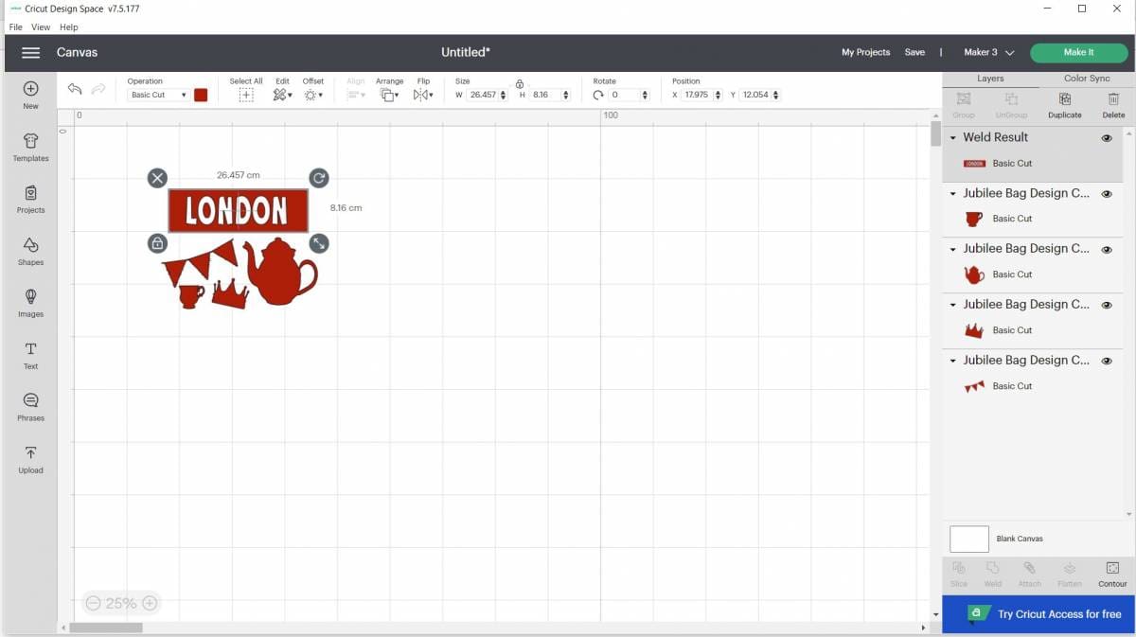Select the Shapes tool
Image resolution: width=1136 pixels, height=637 pixels.
[30, 251]
